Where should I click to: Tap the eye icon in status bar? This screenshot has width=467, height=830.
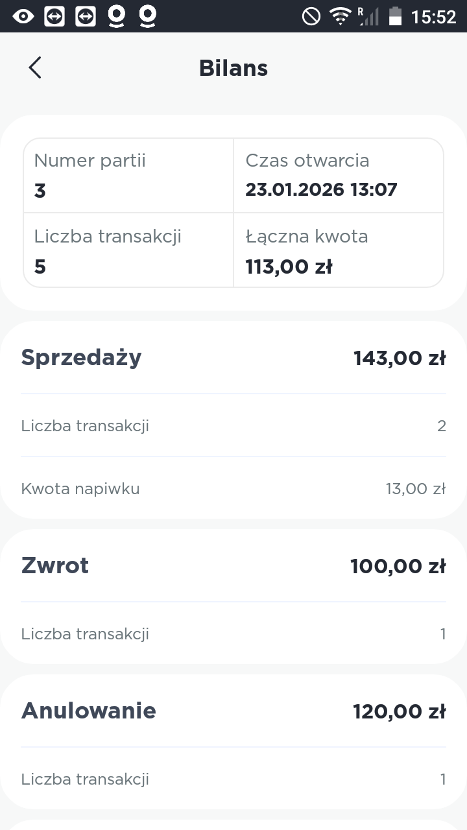click(x=23, y=16)
